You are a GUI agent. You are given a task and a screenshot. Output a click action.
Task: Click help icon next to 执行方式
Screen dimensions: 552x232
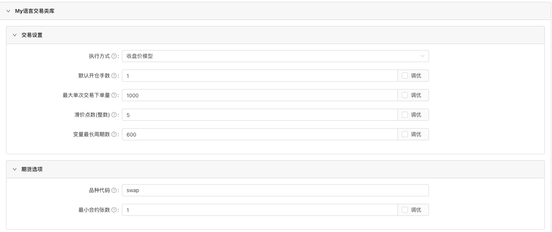click(114, 56)
